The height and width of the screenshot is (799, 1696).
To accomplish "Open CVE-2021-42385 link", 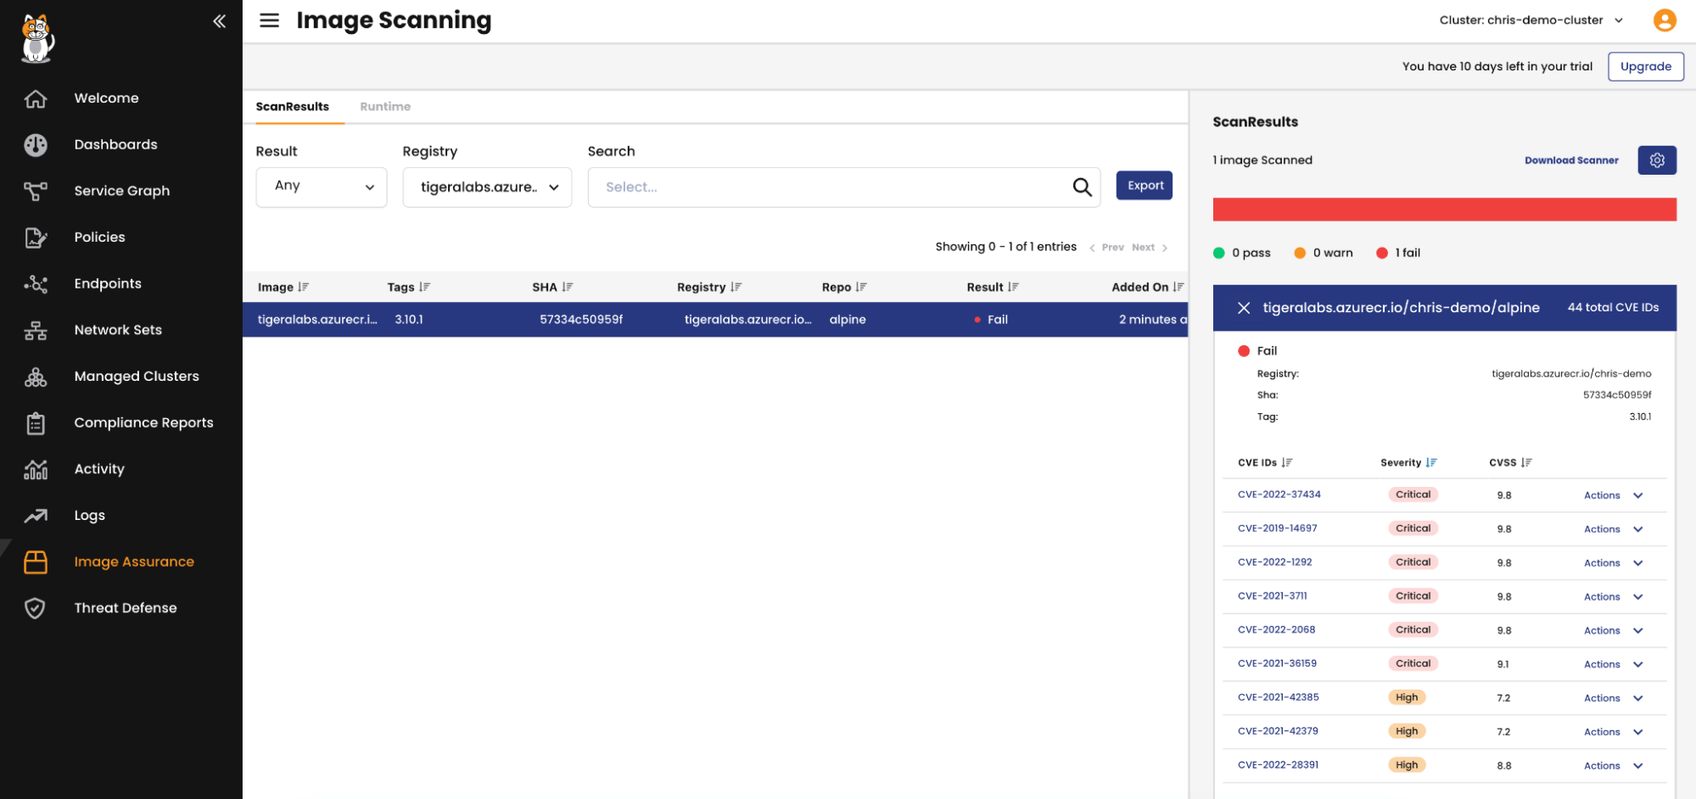I will pos(1278,697).
